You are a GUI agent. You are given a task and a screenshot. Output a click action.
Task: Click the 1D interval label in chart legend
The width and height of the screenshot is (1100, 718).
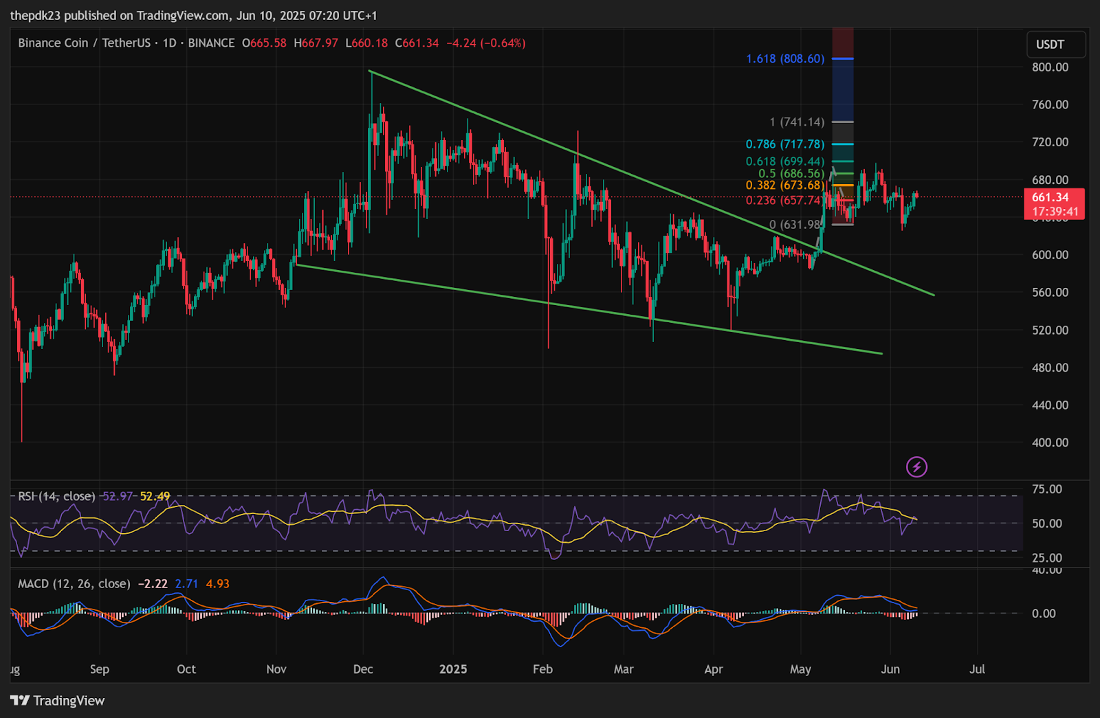[x=169, y=43]
